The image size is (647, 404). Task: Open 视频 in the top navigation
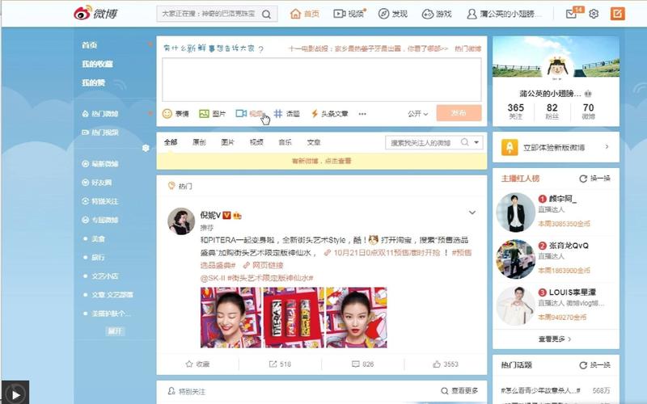point(349,14)
